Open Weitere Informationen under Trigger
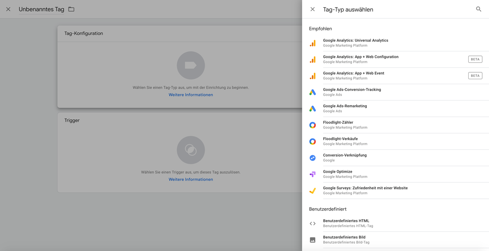Viewport: 489px width, 251px height. tap(191, 179)
